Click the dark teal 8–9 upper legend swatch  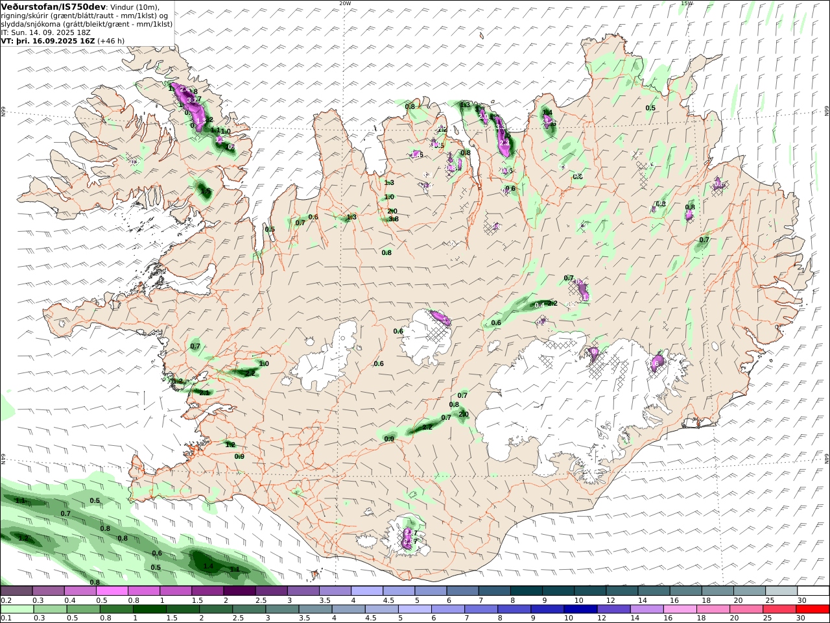coord(526,591)
